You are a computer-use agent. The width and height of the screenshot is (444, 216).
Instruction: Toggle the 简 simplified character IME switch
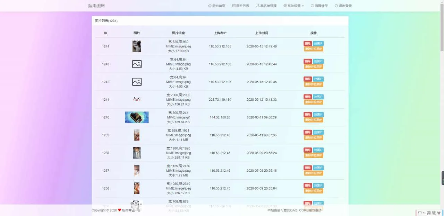tap(429, 213)
